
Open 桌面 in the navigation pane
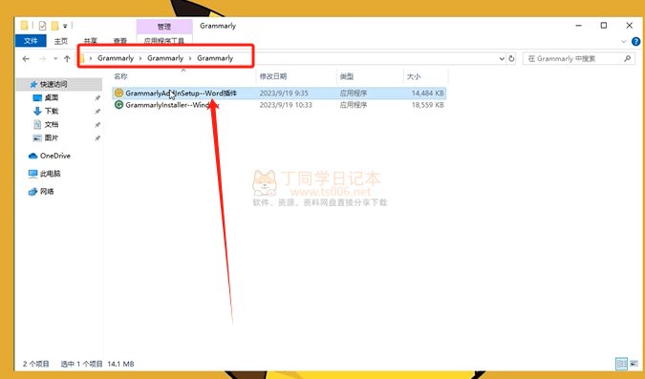pyautogui.click(x=52, y=97)
